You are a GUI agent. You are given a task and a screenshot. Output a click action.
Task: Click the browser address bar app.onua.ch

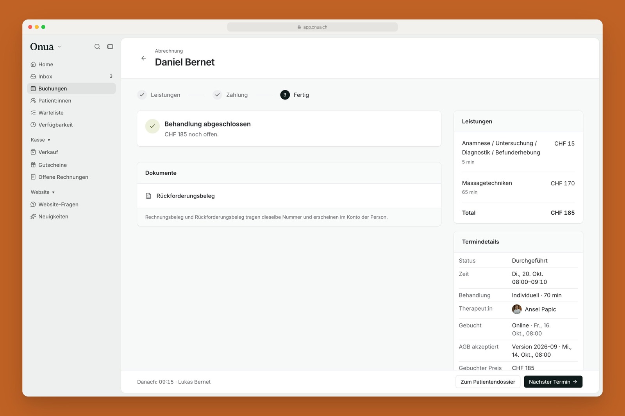312,27
